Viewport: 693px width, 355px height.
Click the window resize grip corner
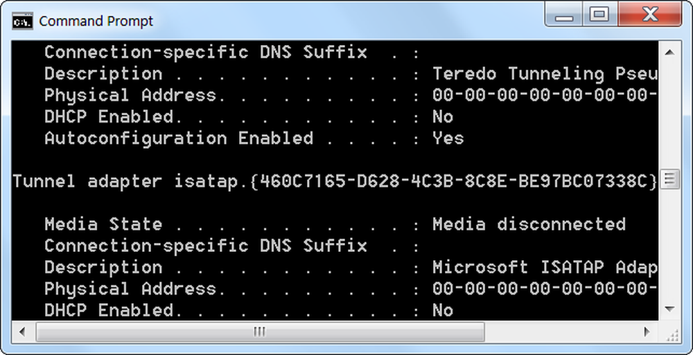(670, 334)
